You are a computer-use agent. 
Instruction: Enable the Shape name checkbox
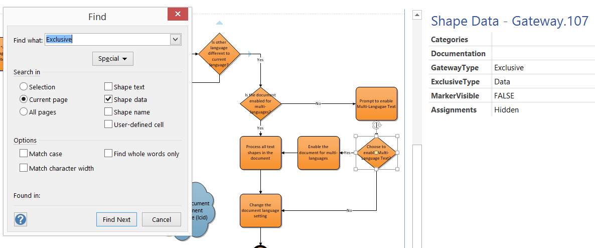tap(108, 112)
